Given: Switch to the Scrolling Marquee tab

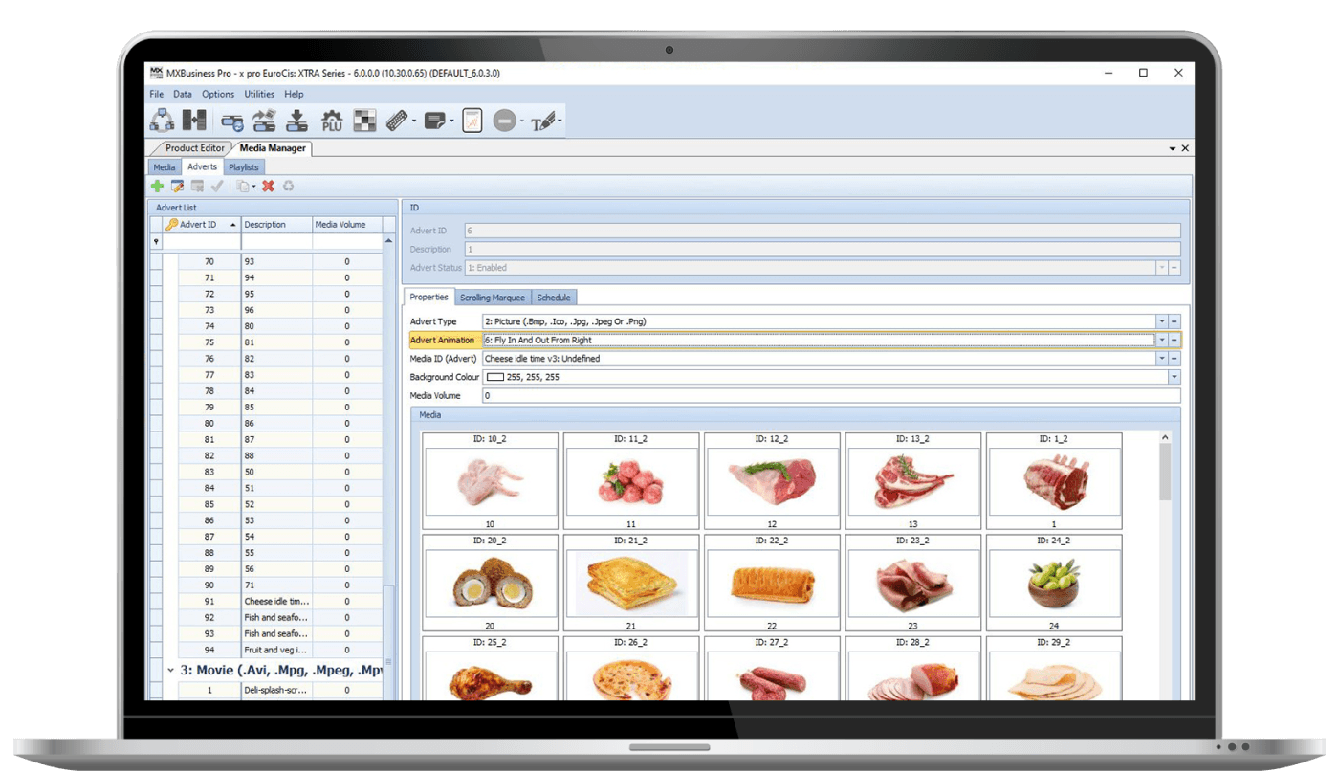Looking at the screenshot, I should point(493,298).
